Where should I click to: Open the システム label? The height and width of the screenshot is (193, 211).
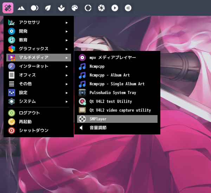pos(27,101)
